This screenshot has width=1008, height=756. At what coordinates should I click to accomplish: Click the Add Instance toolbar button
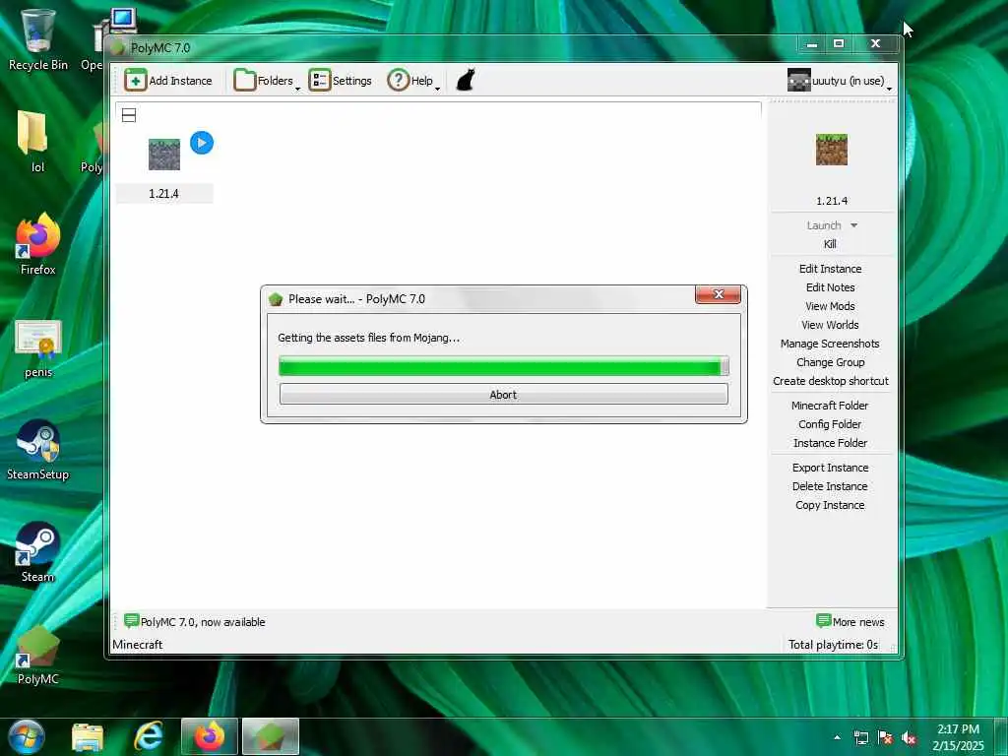click(x=167, y=81)
